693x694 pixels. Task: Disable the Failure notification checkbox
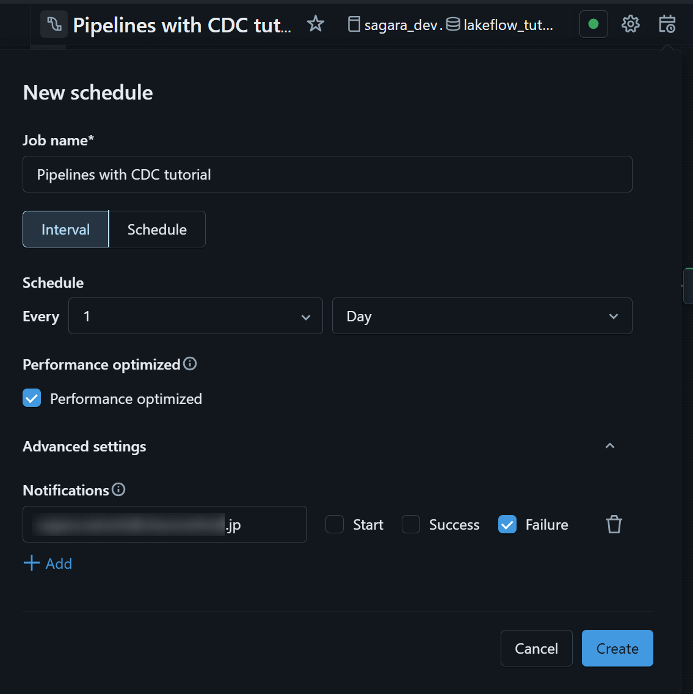[507, 524]
